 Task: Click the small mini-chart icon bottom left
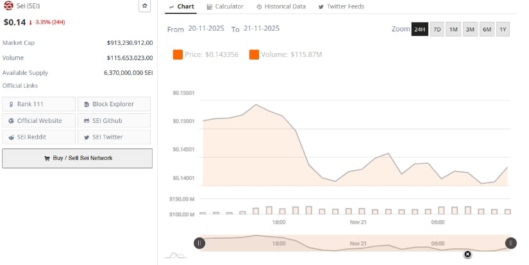coord(176,255)
